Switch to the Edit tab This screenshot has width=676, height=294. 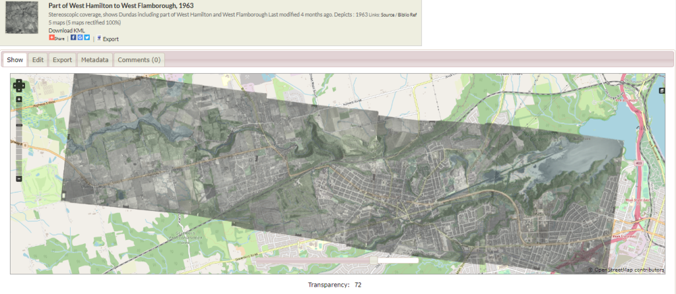click(x=38, y=60)
